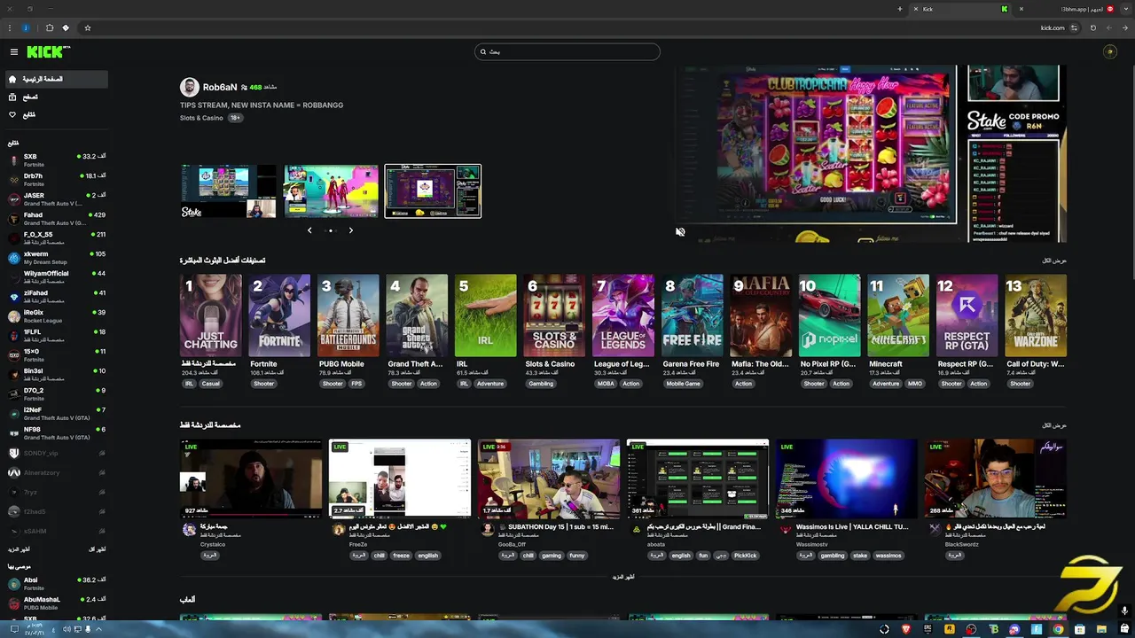
Task: Open Respect RP category card
Action: click(967, 315)
